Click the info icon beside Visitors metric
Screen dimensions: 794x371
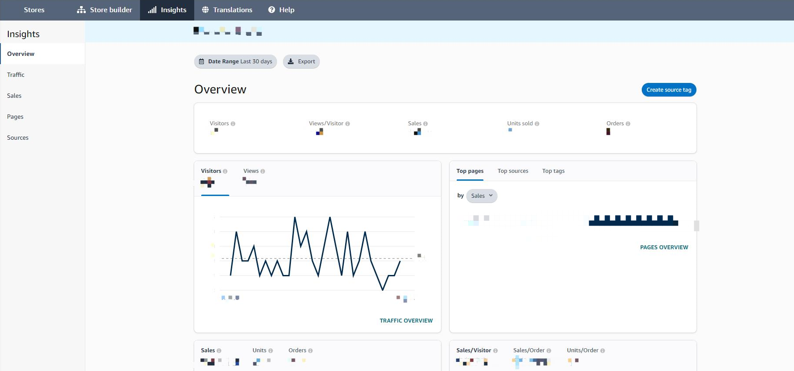tap(233, 124)
